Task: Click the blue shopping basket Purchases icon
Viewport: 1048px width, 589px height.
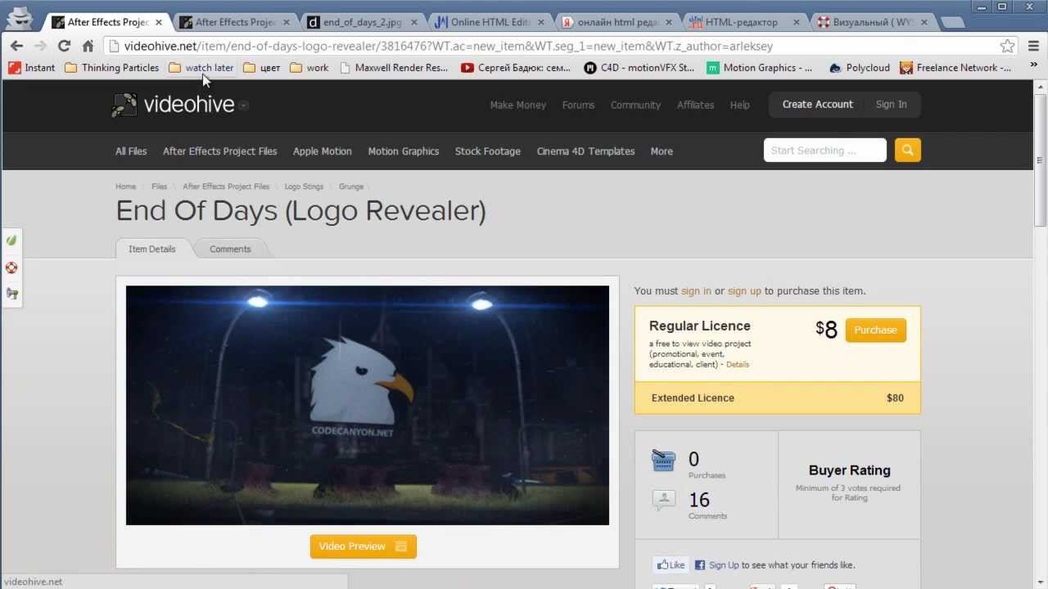Action: coord(663,461)
